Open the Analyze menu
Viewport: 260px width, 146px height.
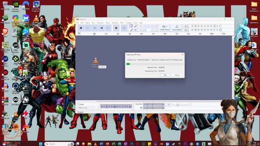click(129, 23)
